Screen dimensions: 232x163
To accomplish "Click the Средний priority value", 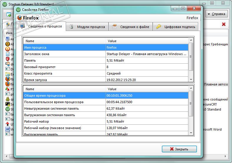I will [x=113, y=73].
